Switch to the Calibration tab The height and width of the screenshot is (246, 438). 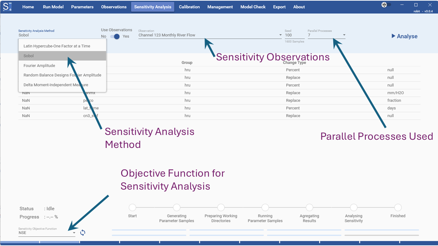(x=189, y=6)
